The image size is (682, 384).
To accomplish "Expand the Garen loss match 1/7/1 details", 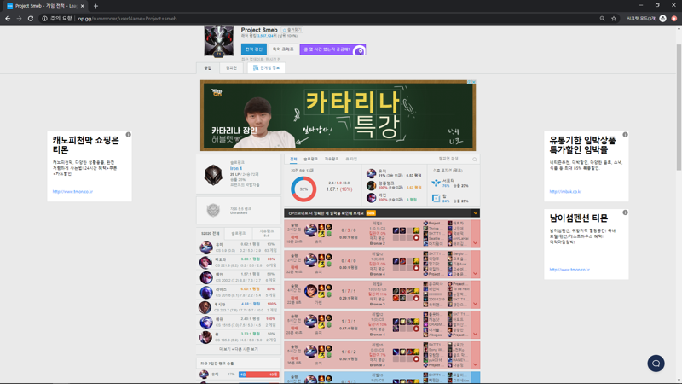I will pos(476,294).
